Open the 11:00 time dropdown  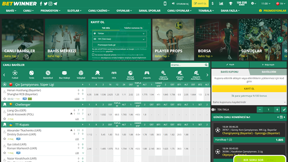(x=266, y=4)
